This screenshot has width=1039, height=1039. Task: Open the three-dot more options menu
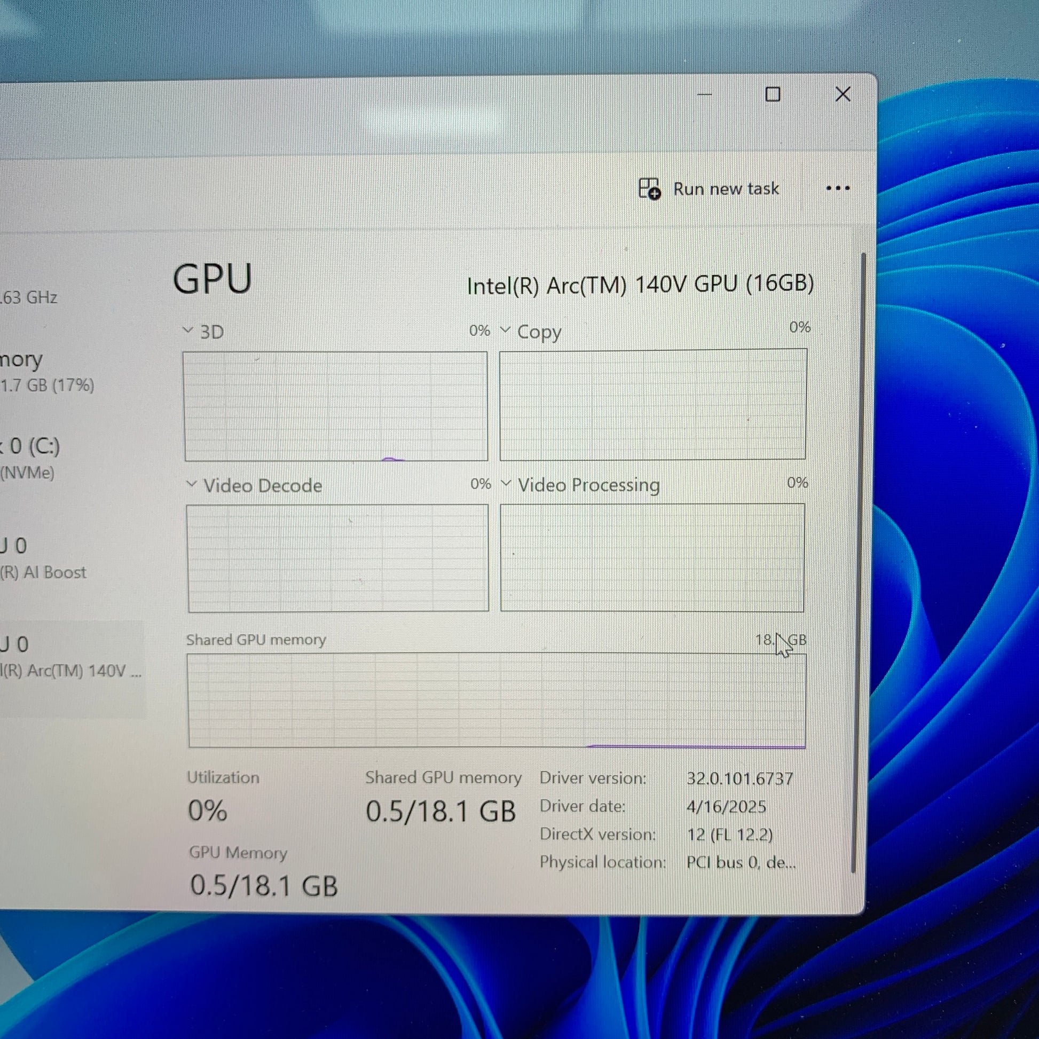coord(838,188)
